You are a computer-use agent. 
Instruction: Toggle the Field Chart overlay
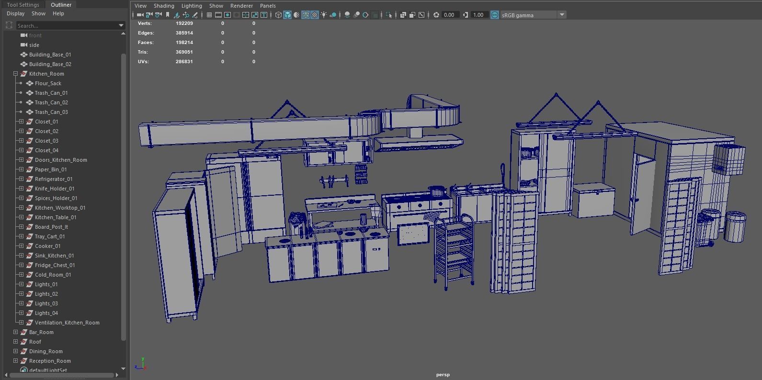click(246, 15)
